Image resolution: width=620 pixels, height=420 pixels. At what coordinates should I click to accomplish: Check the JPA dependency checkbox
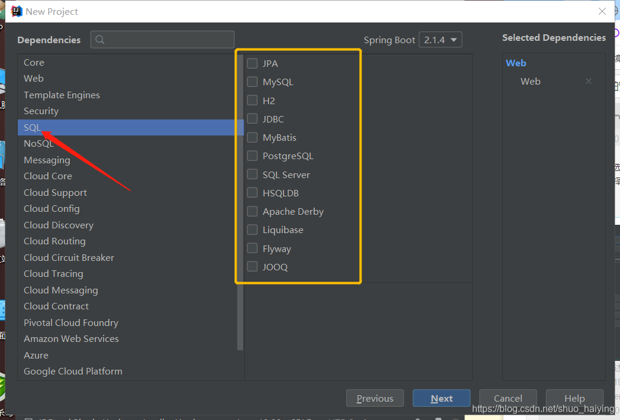(252, 63)
